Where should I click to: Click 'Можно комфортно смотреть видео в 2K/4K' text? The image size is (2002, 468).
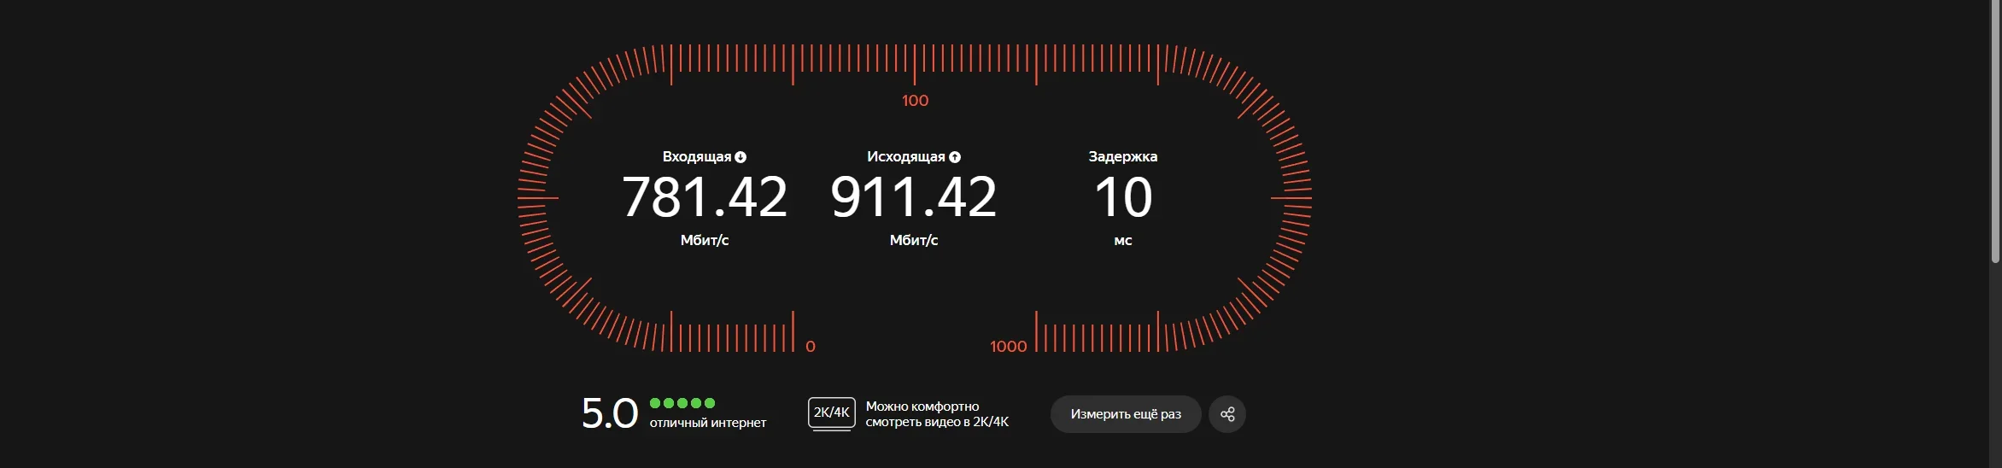point(937,414)
